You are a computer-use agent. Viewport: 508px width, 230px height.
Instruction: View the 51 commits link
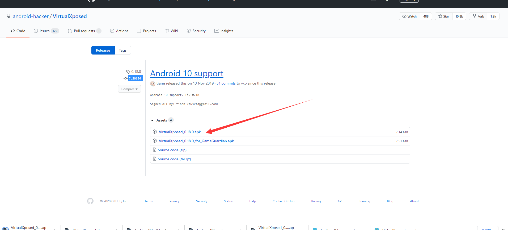point(226,83)
